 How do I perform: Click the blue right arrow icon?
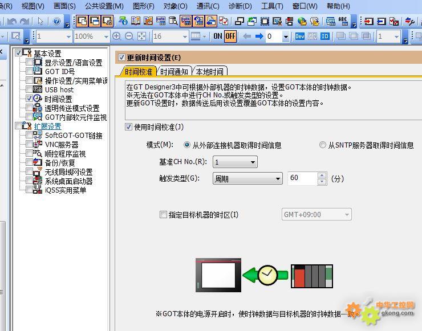[x=259, y=36]
